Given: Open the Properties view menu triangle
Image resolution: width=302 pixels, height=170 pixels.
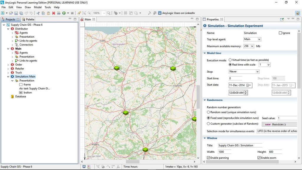Looking at the screenshot, I should click(288, 19).
